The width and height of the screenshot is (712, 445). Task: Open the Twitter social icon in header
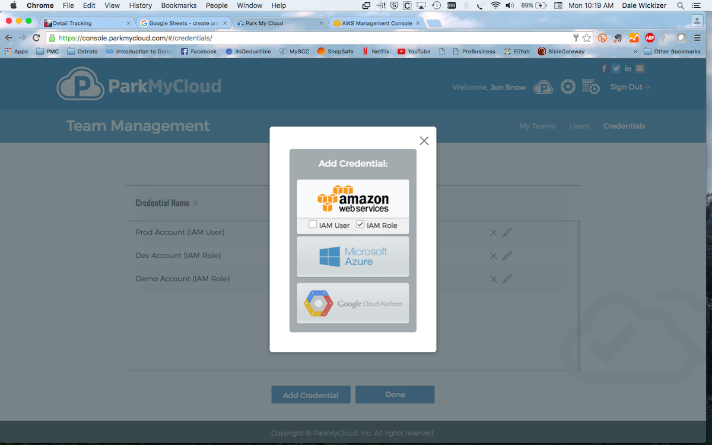[616, 68]
